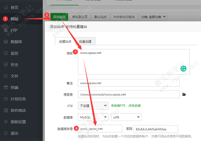Click the 未安装FTP，点击安装 link

(126, 106)
